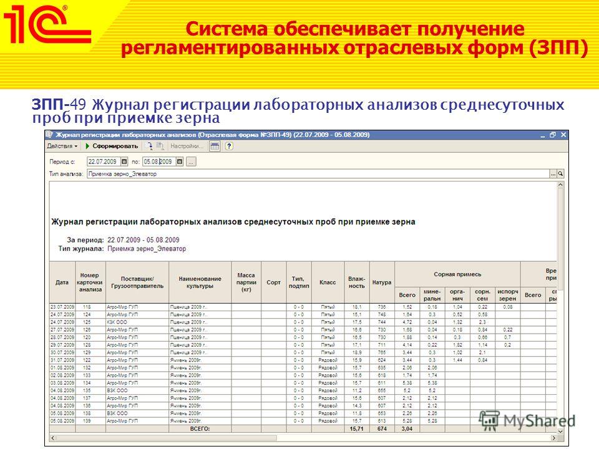Open calendar for start date 22.07.2009
Image resolution: width=599 pixels, height=449 pixels.
[124, 162]
